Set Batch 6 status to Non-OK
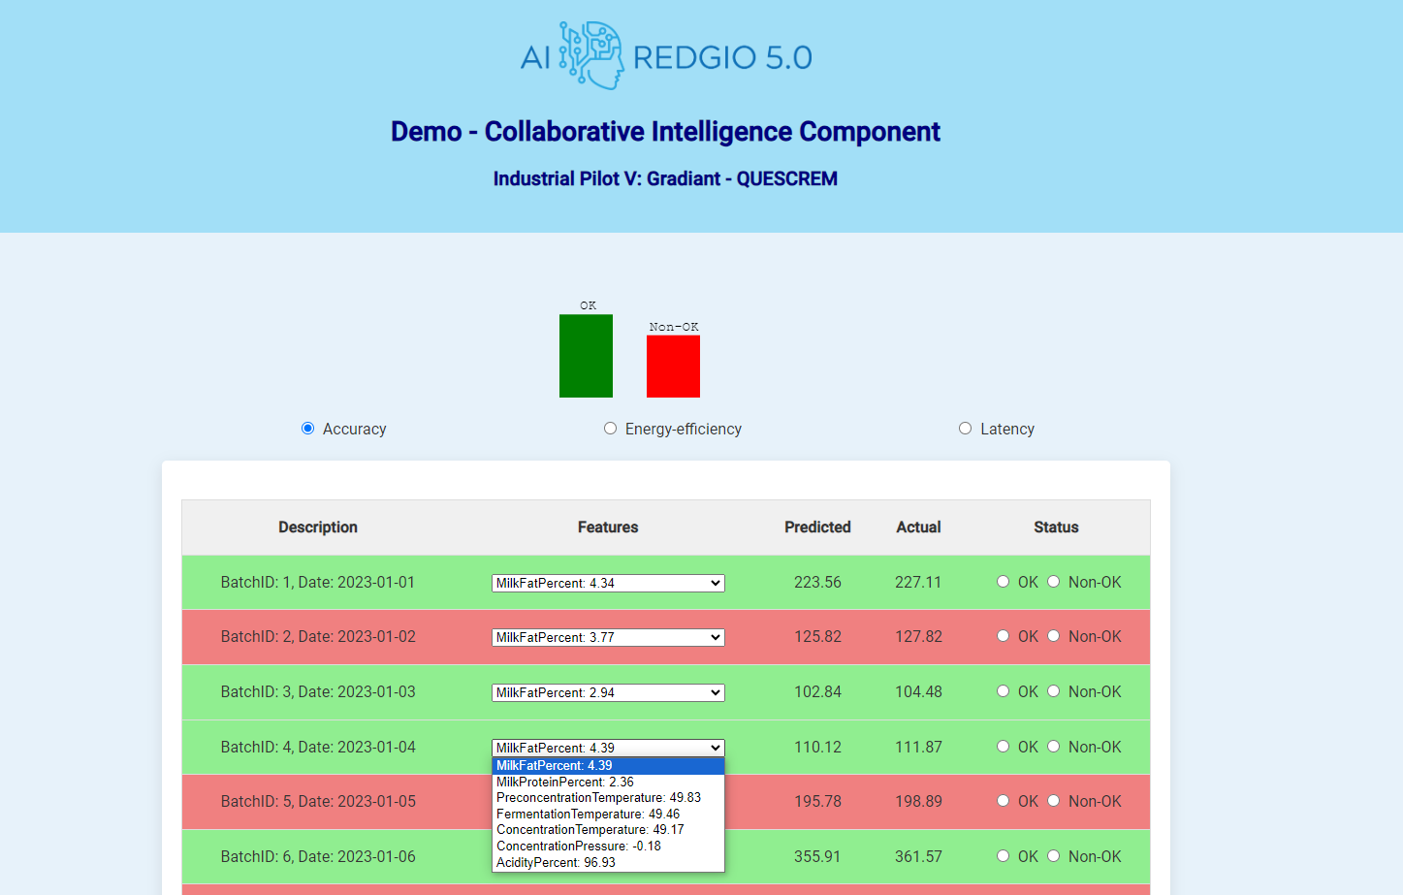 pyautogui.click(x=1054, y=856)
